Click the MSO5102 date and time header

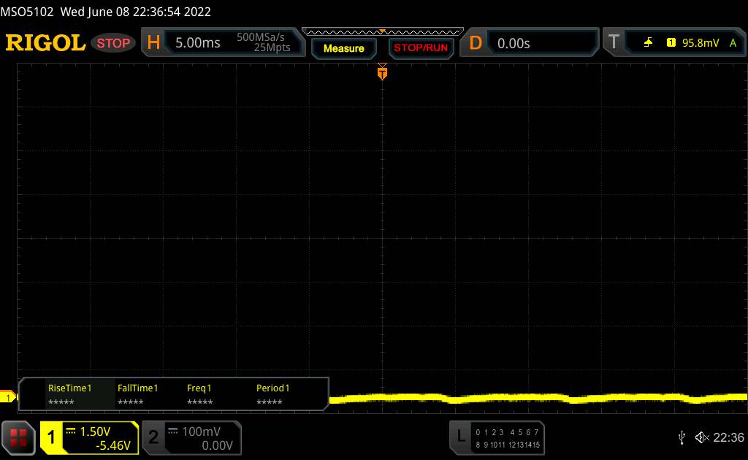point(105,12)
